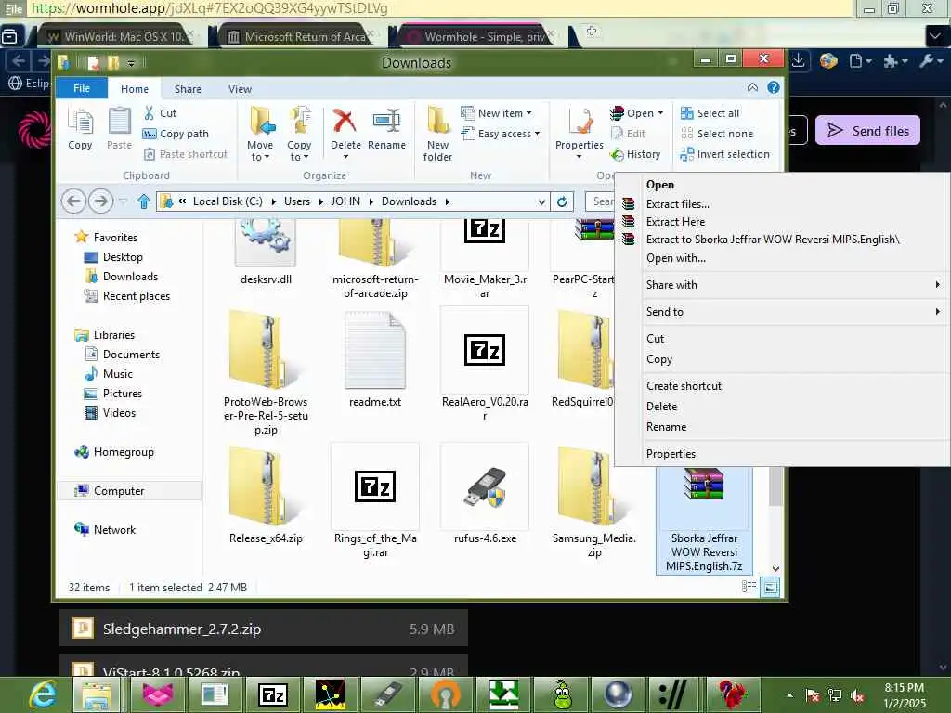Select the Release_x64.zip archive
The height and width of the screenshot is (713, 951).
(266, 494)
